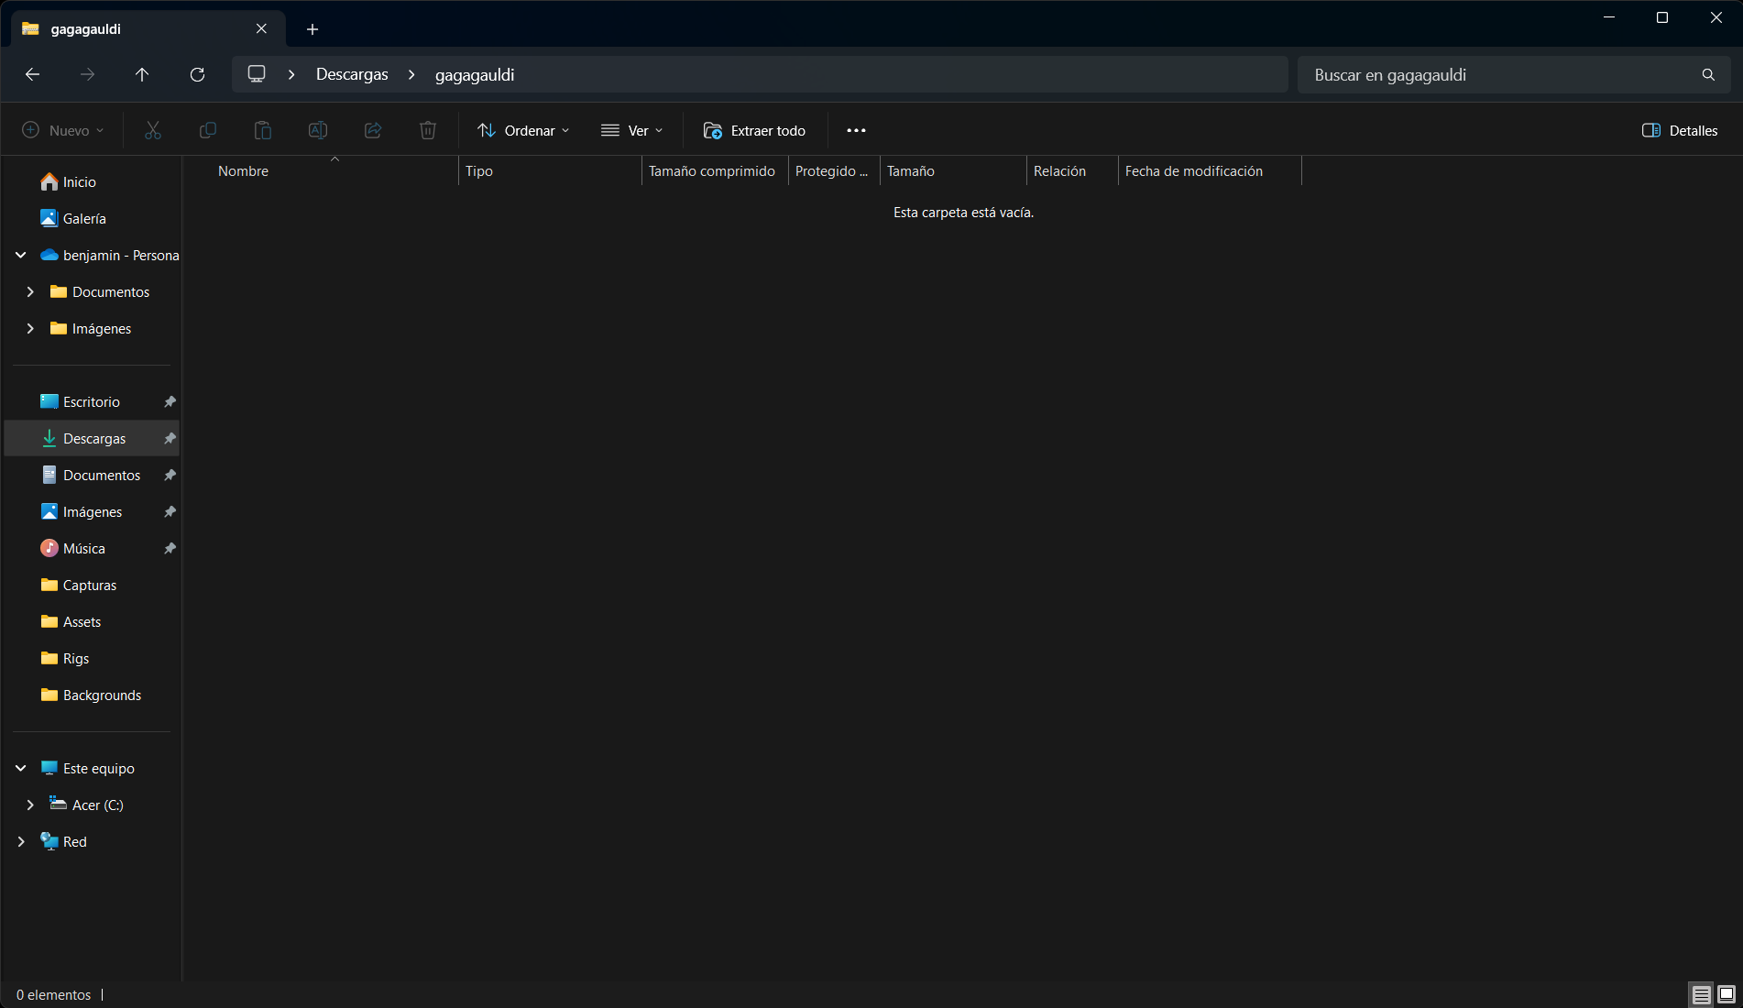
Task: Open Música in quick access
Action: pyautogui.click(x=92, y=548)
